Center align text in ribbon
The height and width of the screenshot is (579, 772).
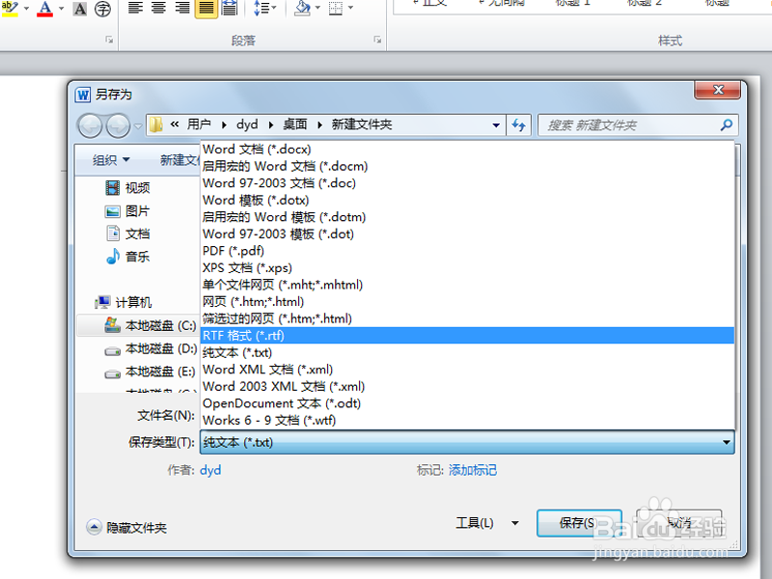(158, 8)
